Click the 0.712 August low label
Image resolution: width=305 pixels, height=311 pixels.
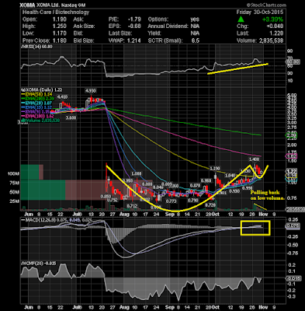coord(132,206)
